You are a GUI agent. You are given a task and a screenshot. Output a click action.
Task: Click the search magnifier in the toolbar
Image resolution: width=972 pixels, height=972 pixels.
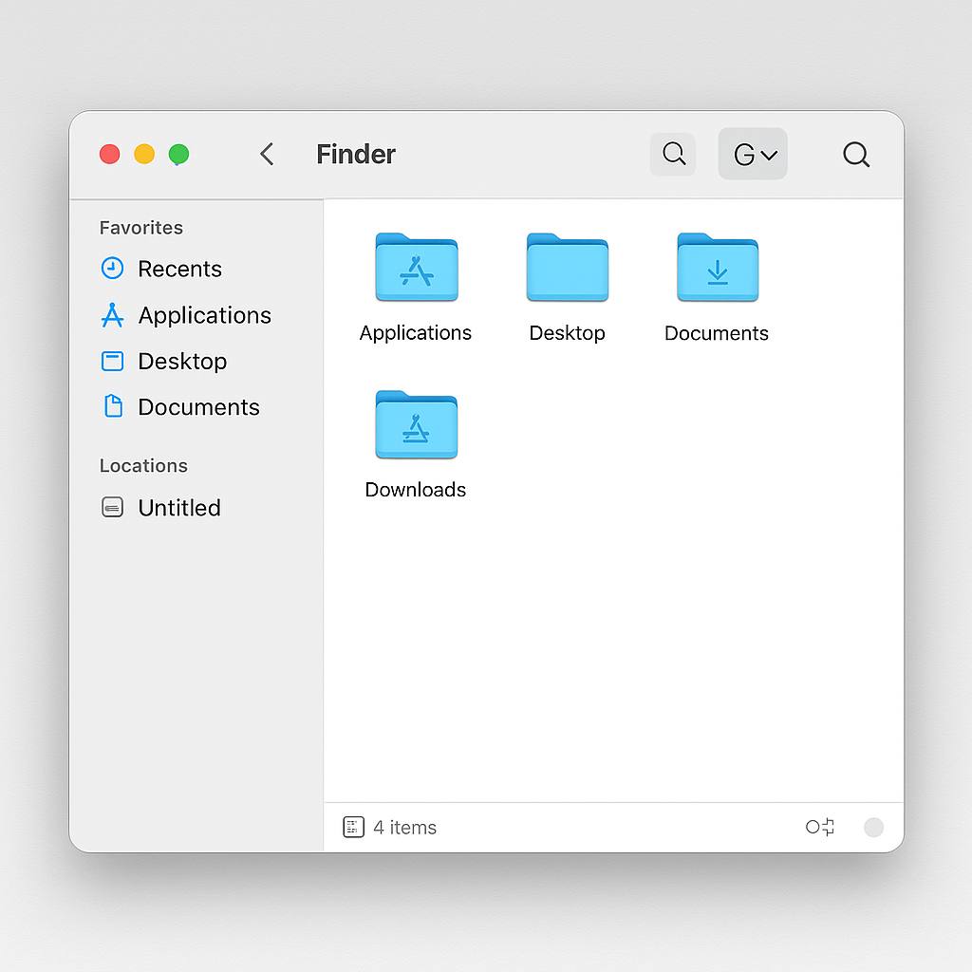point(855,154)
